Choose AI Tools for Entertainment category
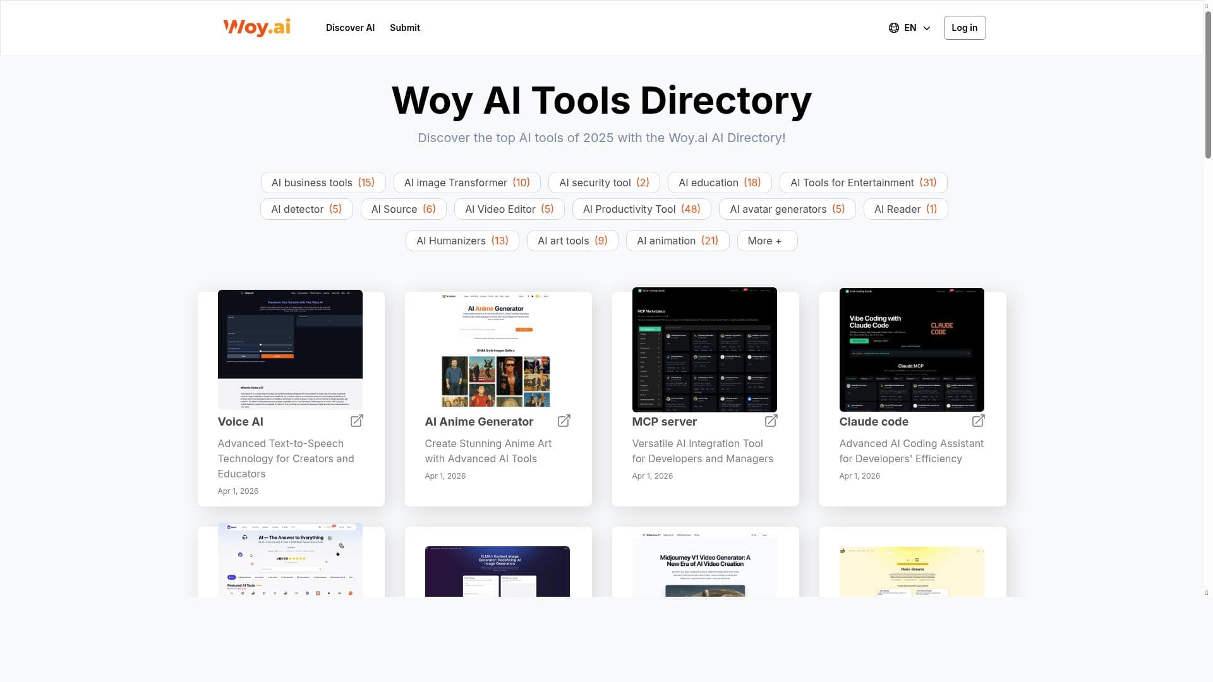 [864, 182]
